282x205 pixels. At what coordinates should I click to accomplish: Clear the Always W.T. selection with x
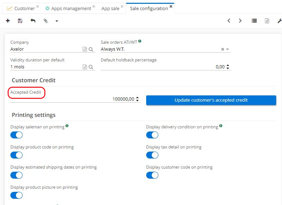[223, 49]
